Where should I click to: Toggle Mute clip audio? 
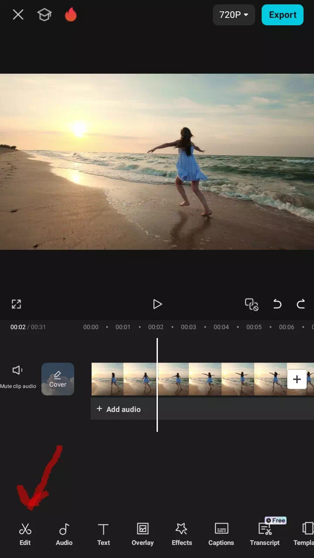tap(18, 376)
